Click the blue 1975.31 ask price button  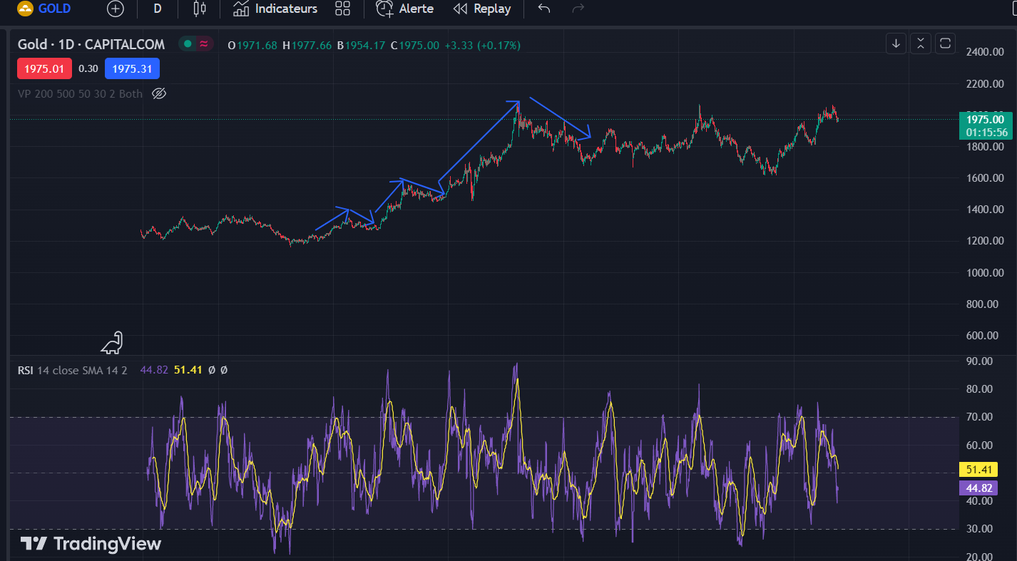click(132, 68)
